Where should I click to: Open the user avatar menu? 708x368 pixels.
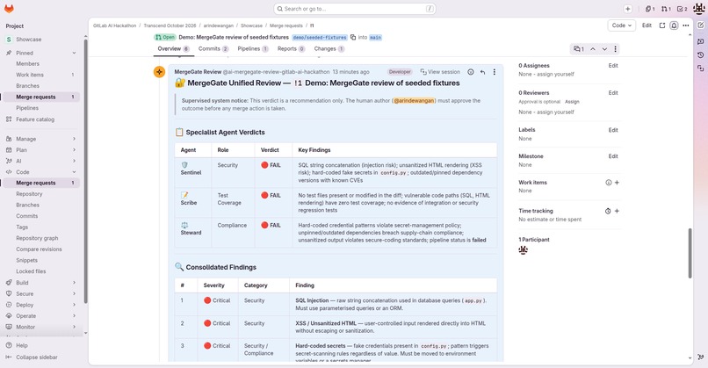[699, 9]
